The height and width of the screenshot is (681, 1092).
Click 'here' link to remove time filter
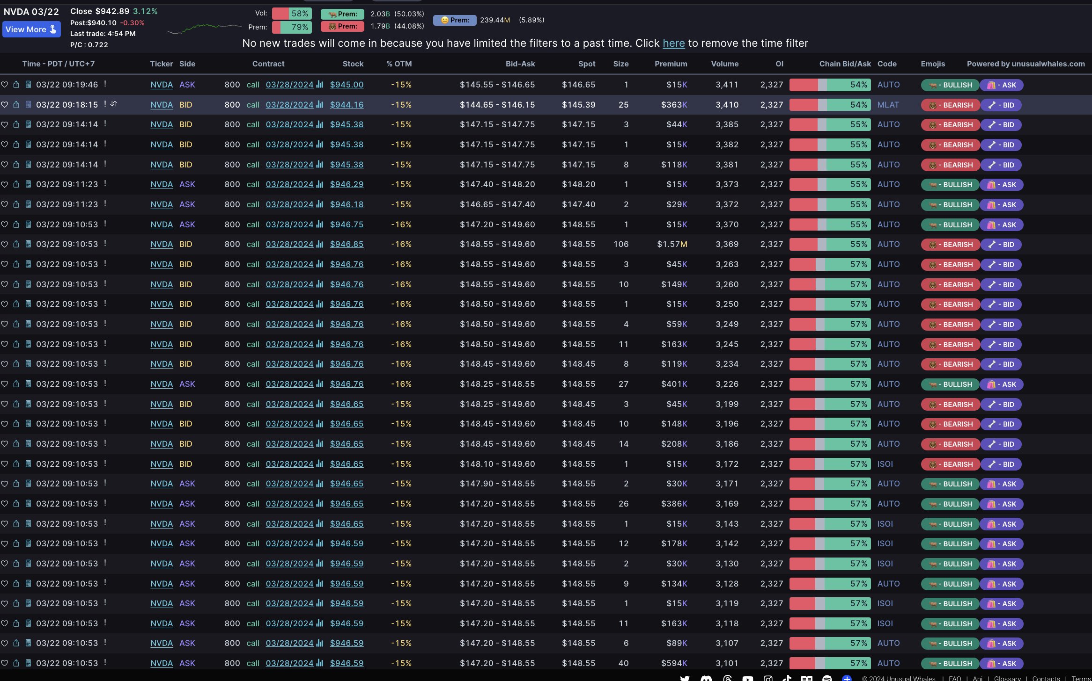(673, 43)
